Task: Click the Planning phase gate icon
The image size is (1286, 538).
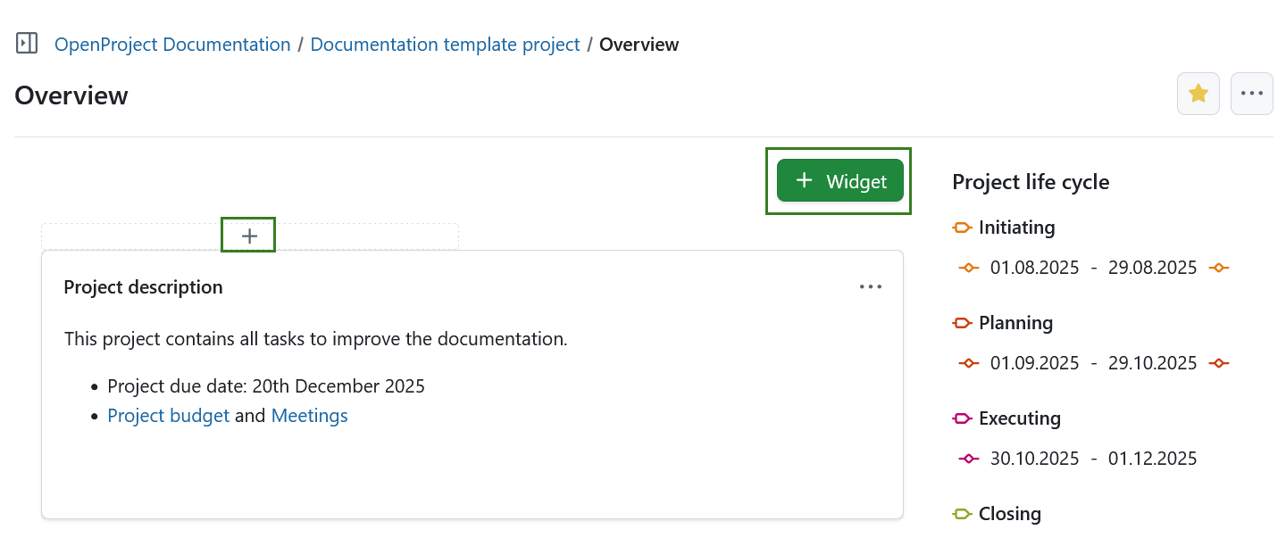Action: coord(962,323)
